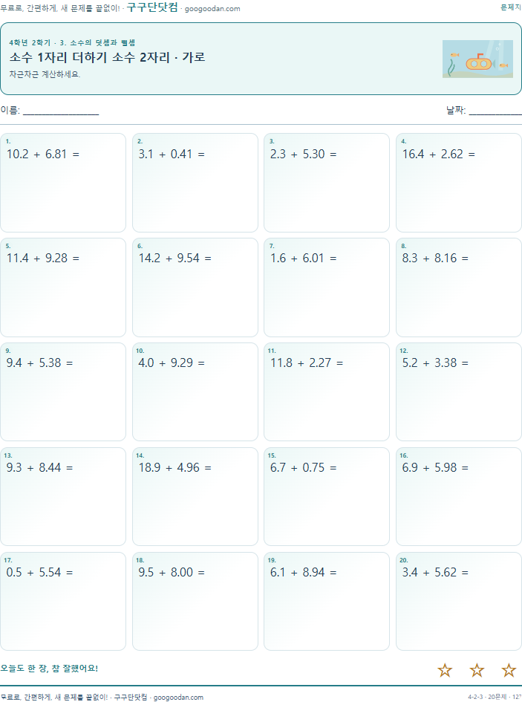Click the middle rating star
Viewport: 522px width, 702px height.
click(477, 670)
